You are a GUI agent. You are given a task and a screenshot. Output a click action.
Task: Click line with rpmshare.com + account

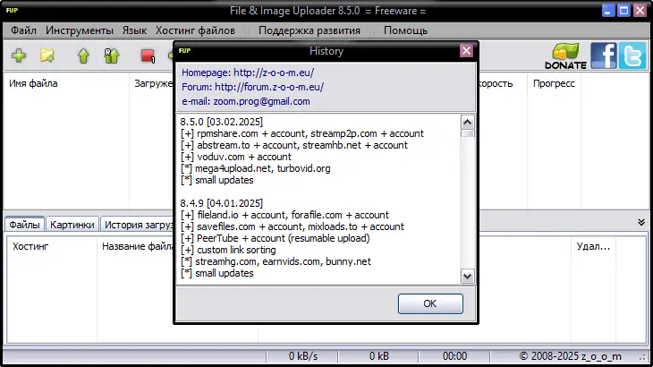(x=302, y=133)
